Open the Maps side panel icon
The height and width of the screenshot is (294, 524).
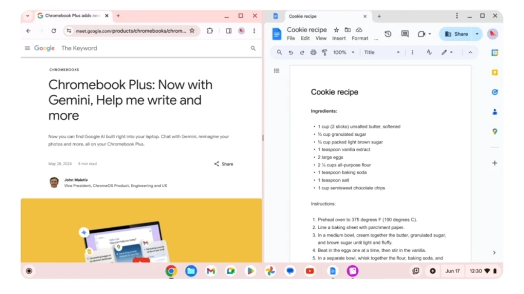coord(495,131)
